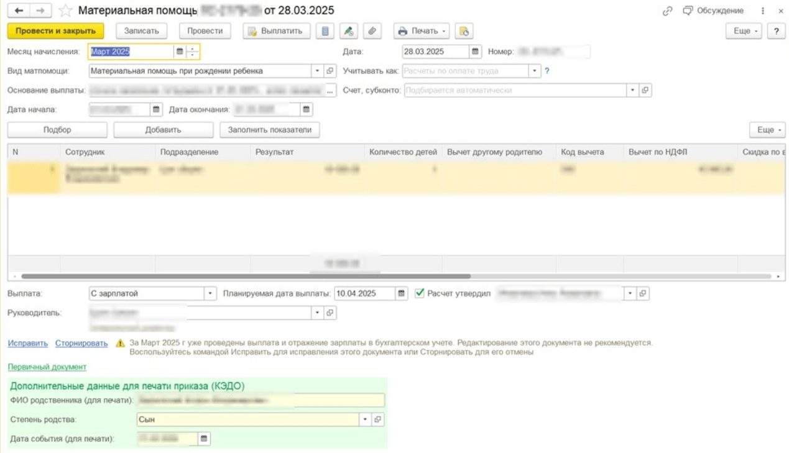Click the Месяц начисления stepper arrows
The height and width of the screenshot is (453, 789).
coord(193,52)
